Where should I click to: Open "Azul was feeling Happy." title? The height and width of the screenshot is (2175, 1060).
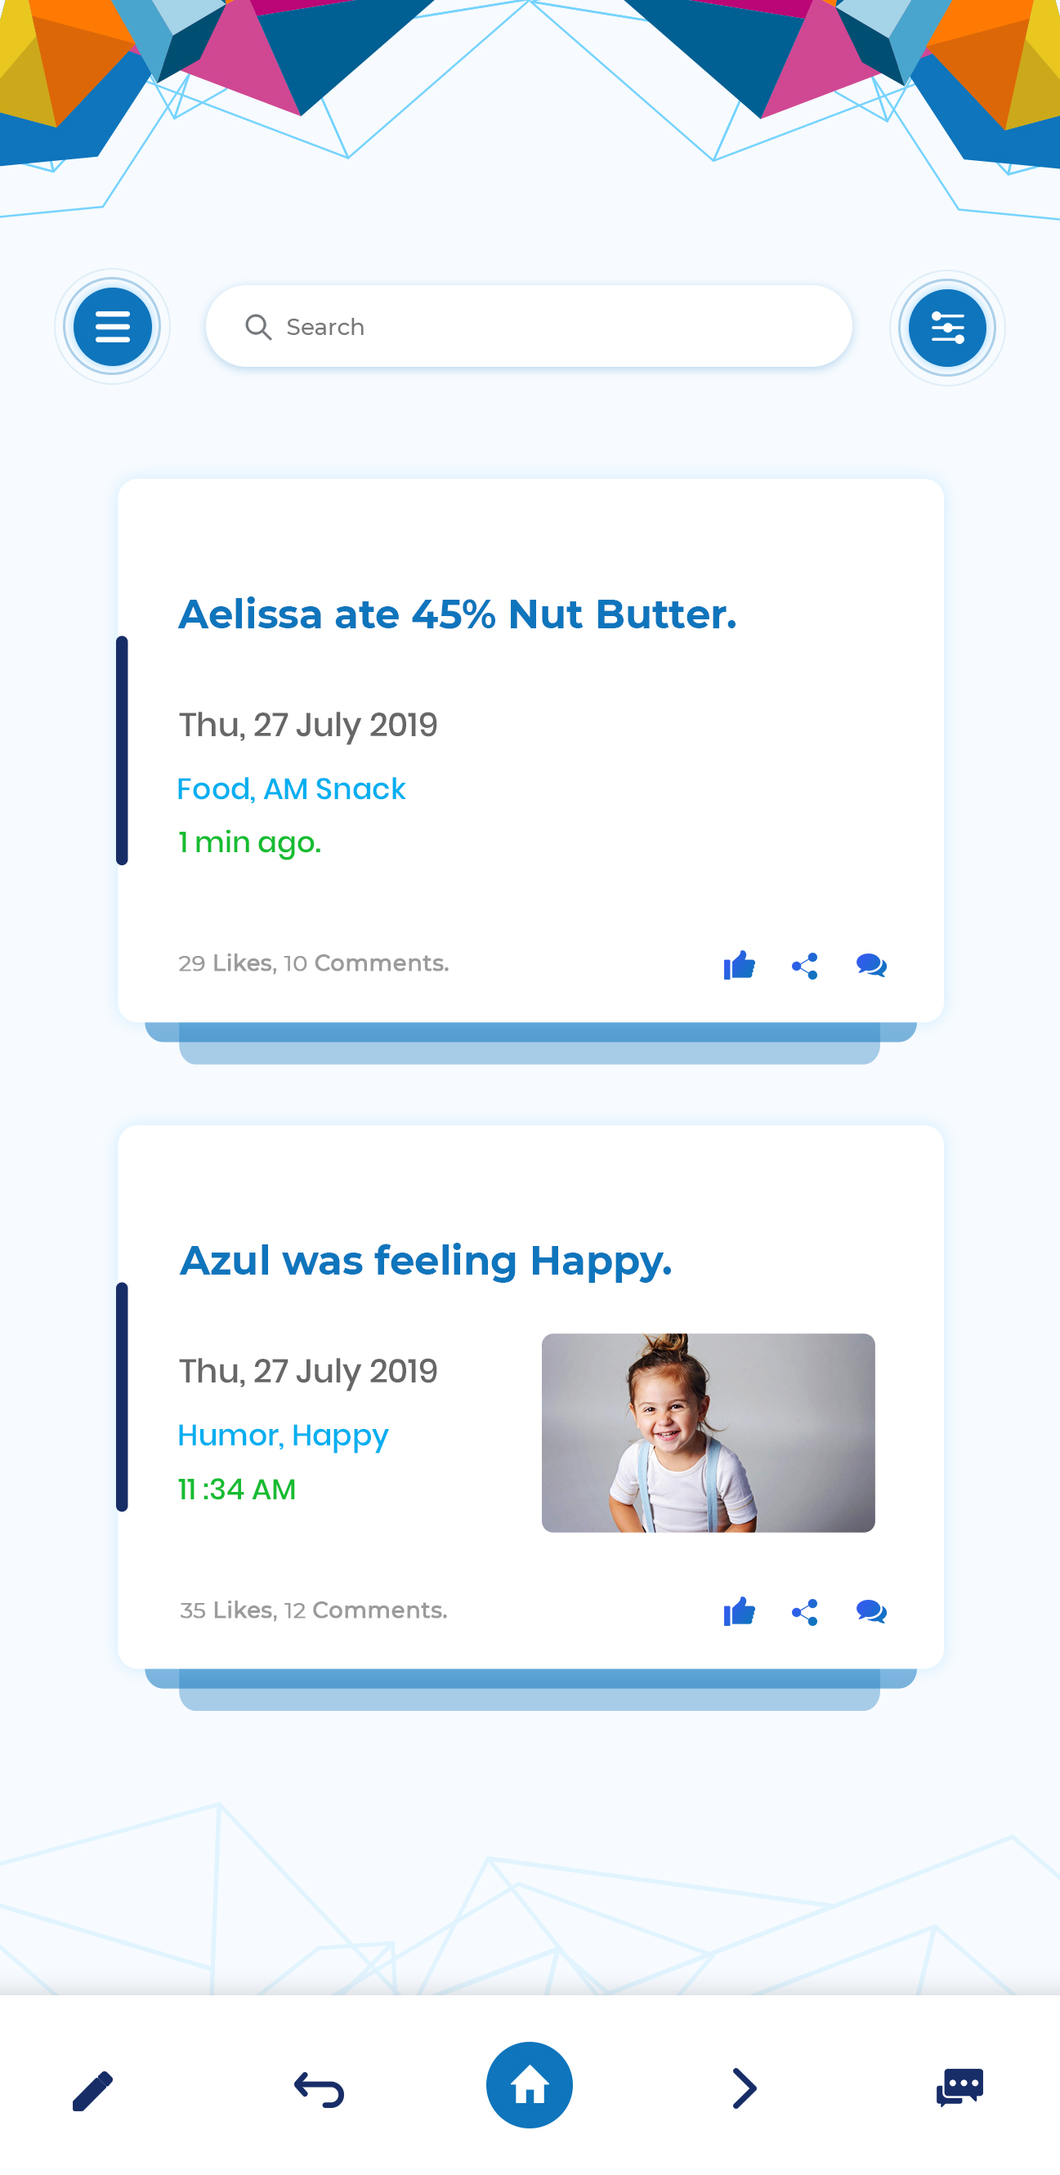[426, 1261]
